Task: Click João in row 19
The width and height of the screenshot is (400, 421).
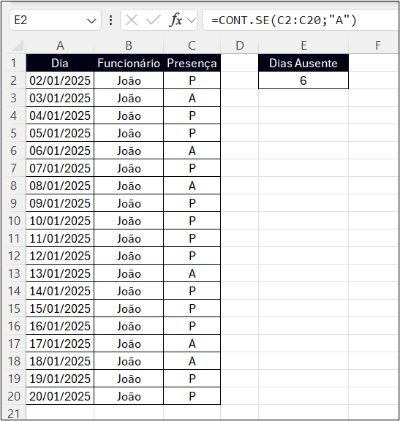Action: [x=129, y=379]
